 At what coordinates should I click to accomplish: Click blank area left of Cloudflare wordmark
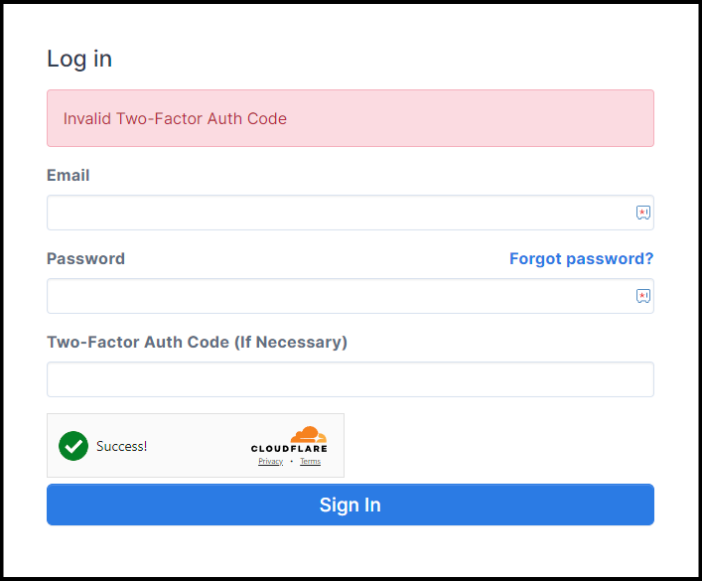coord(199,446)
